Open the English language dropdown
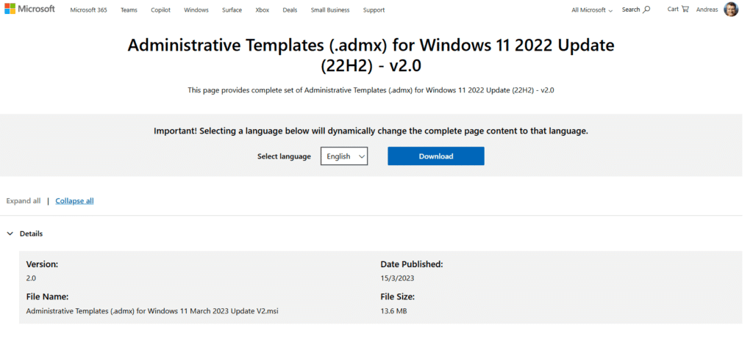The height and width of the screenshot is (339, 753). tap(344, 156)
